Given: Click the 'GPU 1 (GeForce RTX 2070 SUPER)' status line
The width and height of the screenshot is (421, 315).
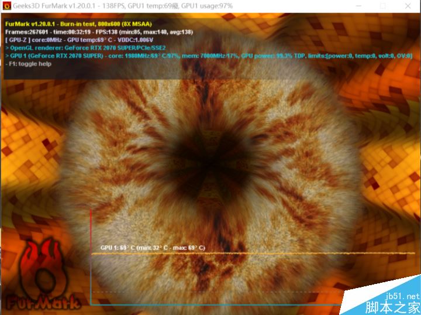Looking at the screenshot, I should pyautogui.click(x=209, y=56).
